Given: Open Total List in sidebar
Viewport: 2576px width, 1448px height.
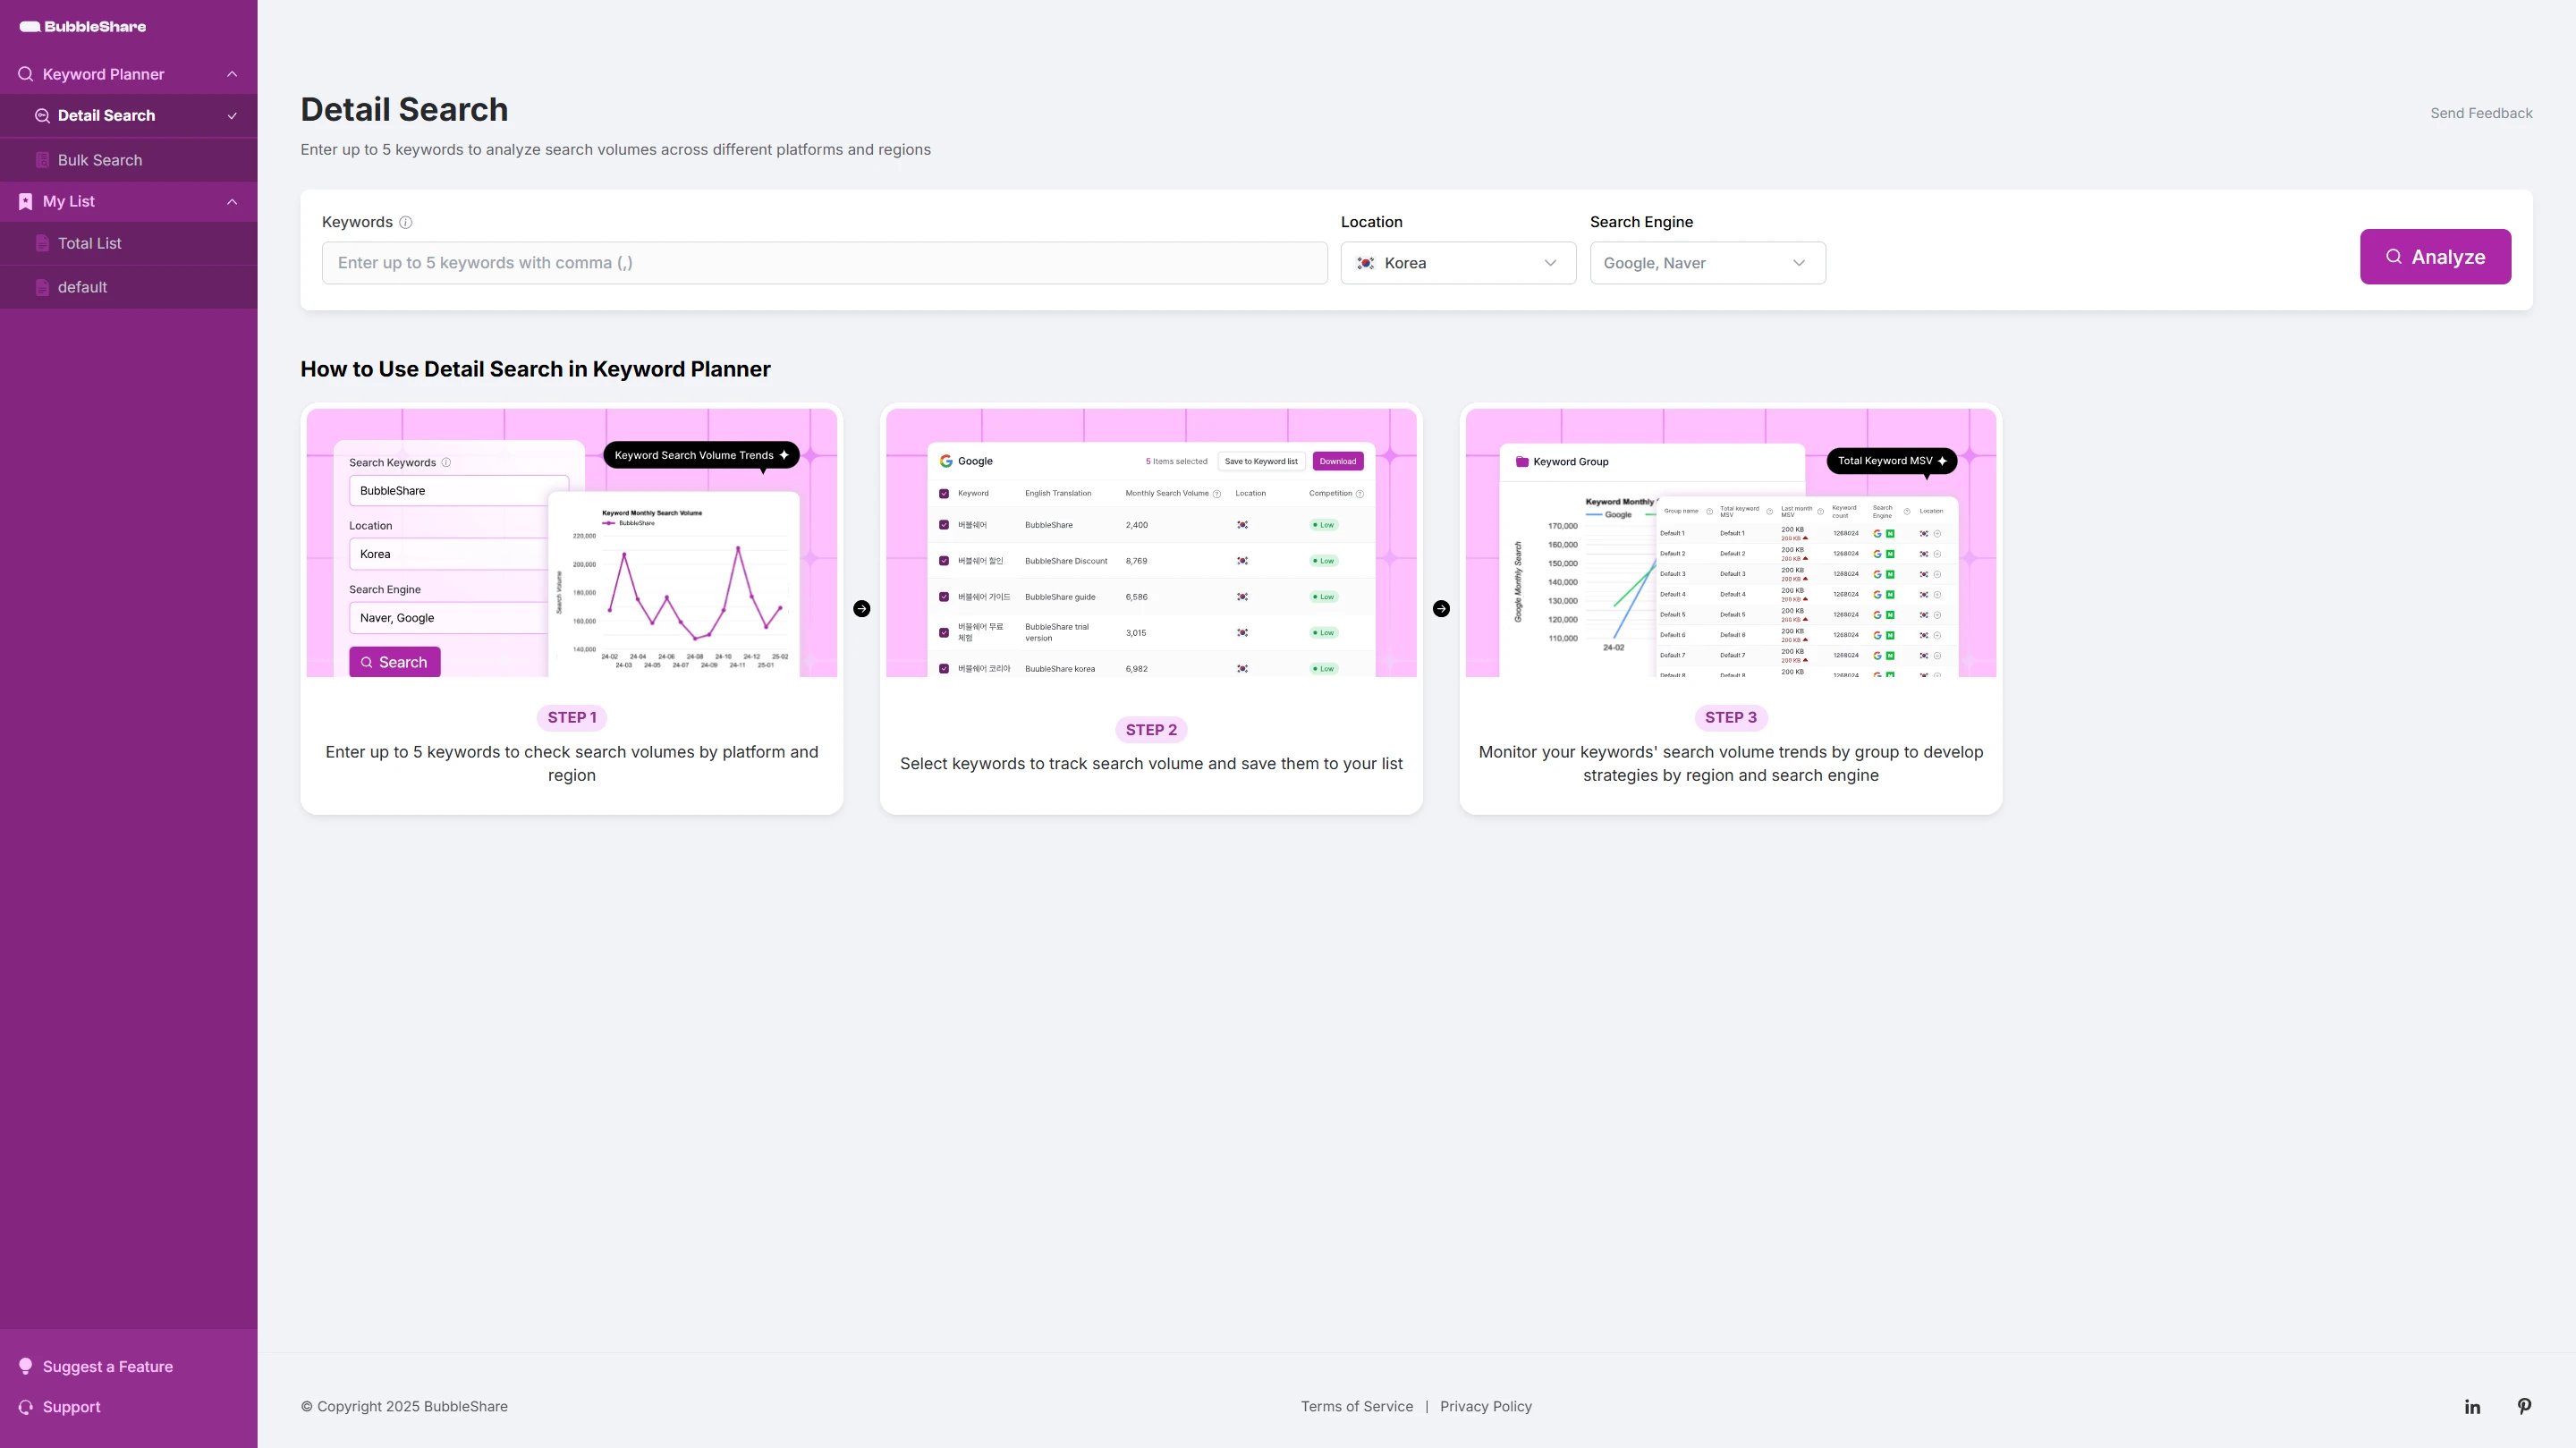Looking at the screenshot, I should tap(128, 243).
